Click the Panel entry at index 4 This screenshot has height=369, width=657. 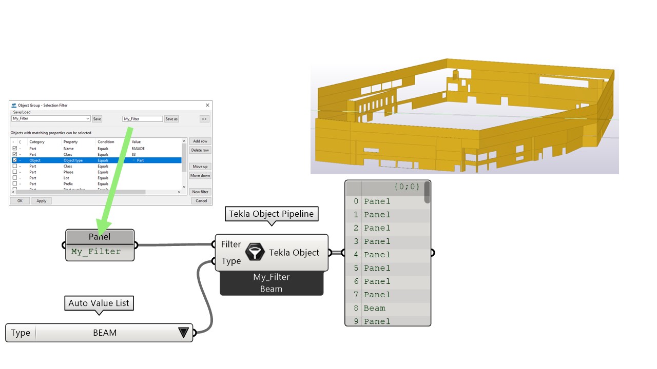point(377,255)
